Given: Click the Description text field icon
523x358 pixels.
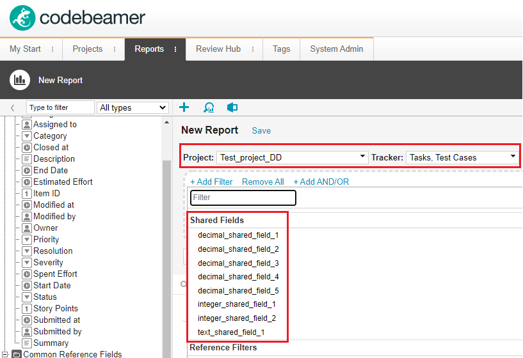Looking at the screenshot, I should coord(27,159).
